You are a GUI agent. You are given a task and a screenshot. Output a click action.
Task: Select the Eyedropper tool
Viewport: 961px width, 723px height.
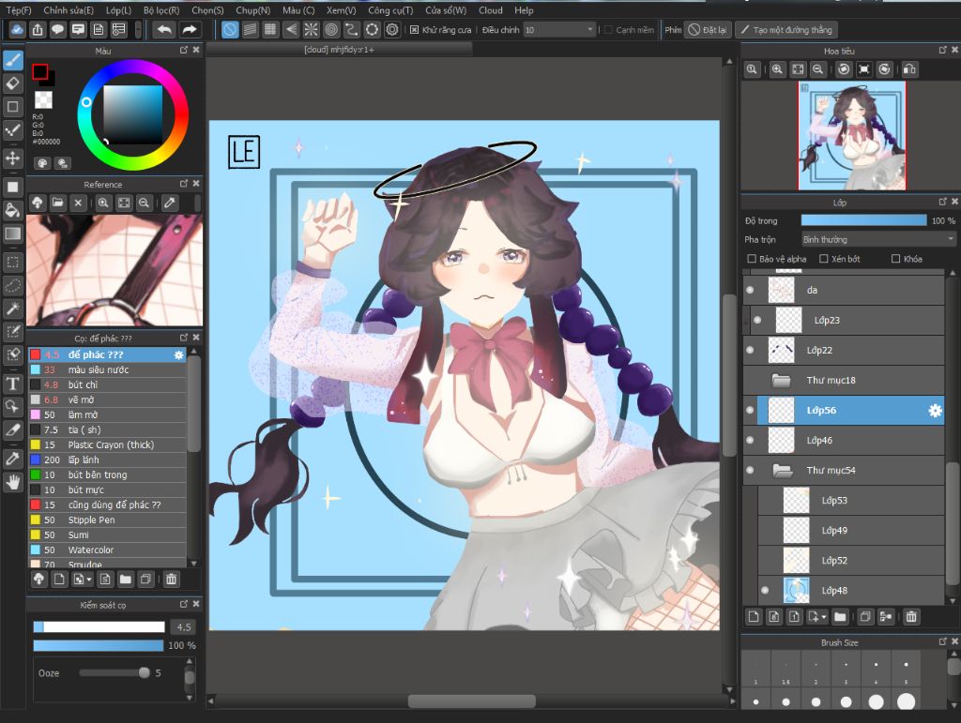pyautogui.click(x=13, y=459)
